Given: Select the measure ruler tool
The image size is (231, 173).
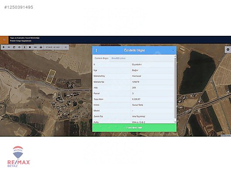Looking at the screenshot, I should (x=35, y=47).
